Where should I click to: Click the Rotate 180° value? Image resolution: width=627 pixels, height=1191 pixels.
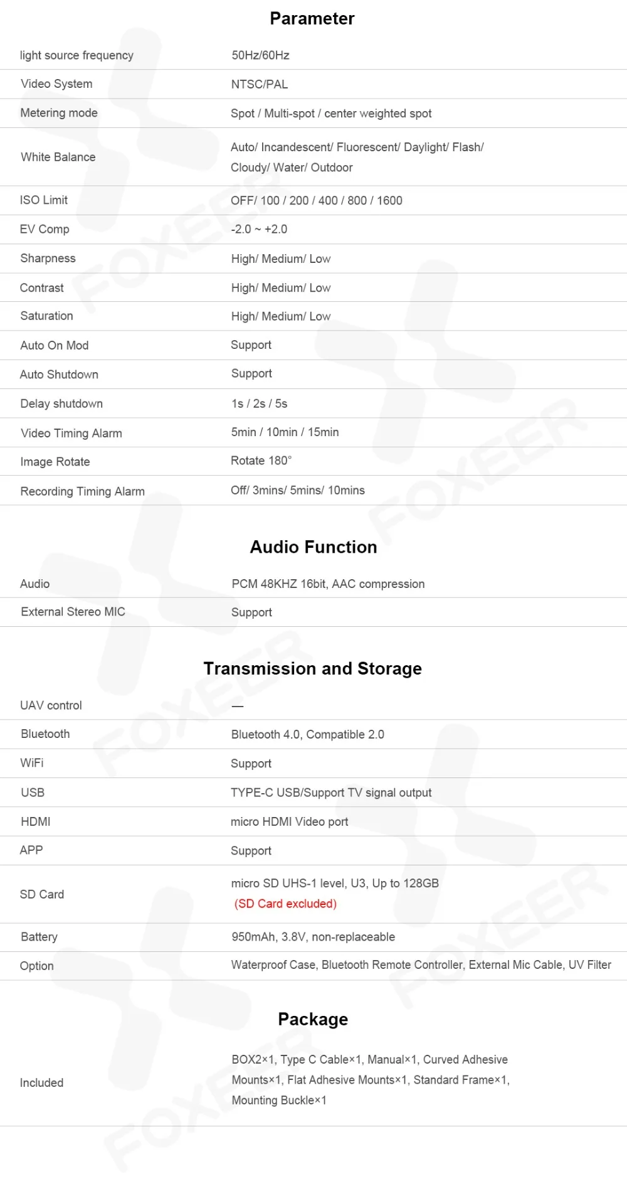(261, 461)
